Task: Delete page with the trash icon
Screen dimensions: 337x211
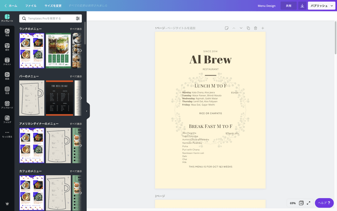Action: [255, 28]
